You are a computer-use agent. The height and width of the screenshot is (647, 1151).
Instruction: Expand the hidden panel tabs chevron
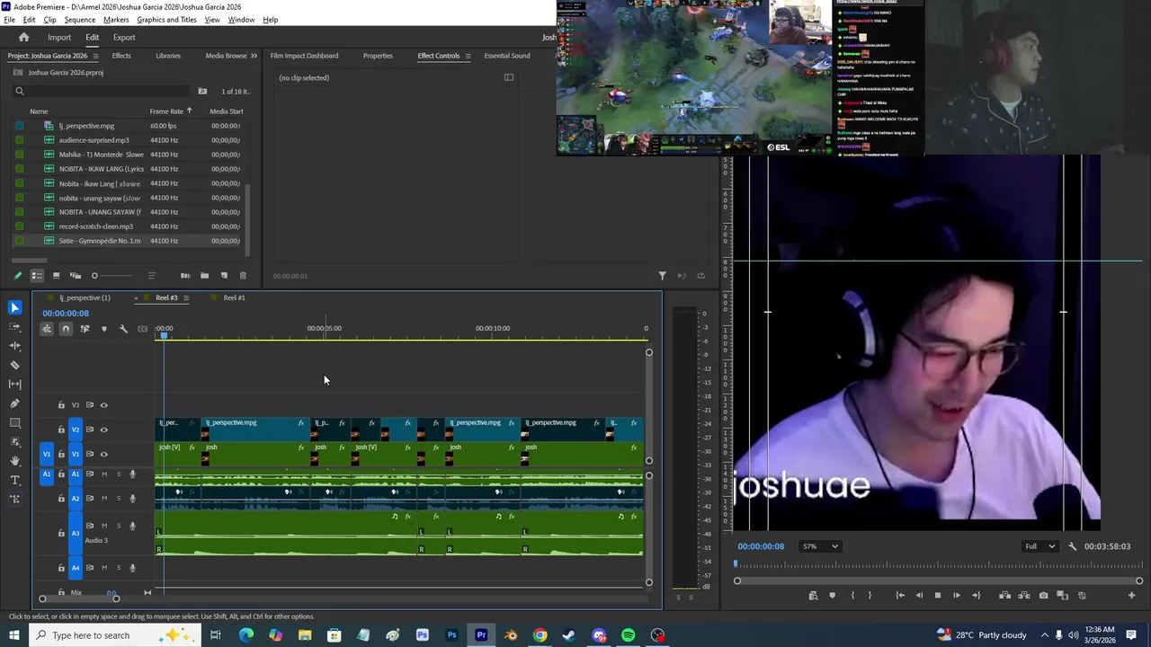coord(254,56)
